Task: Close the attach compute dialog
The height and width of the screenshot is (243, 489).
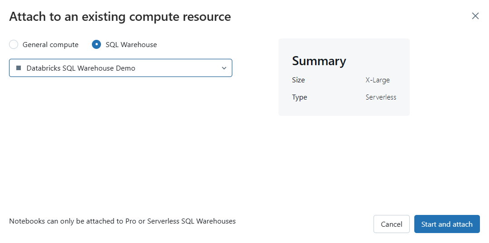Action: (x=475, y=16)
